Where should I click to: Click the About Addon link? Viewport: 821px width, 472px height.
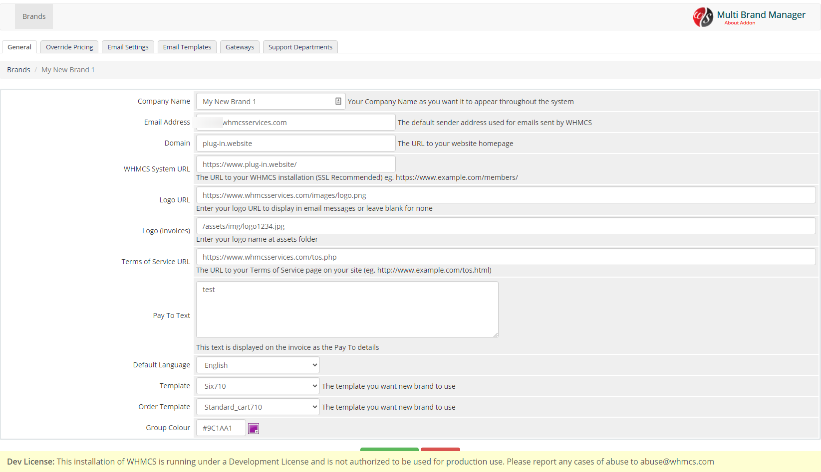[740, 23]
